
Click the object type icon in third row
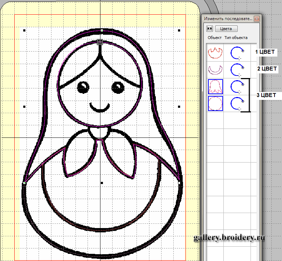[237, 86]
